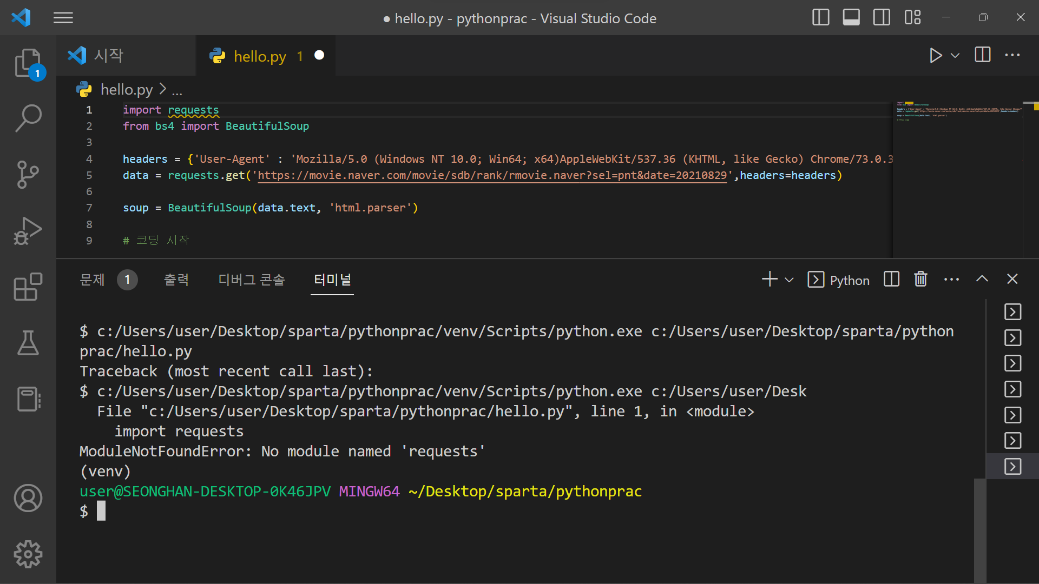Toggle the secondary side bar layout
This screenshot has width=1039, height=584.
pyautogui.click(x=882, y=18)
